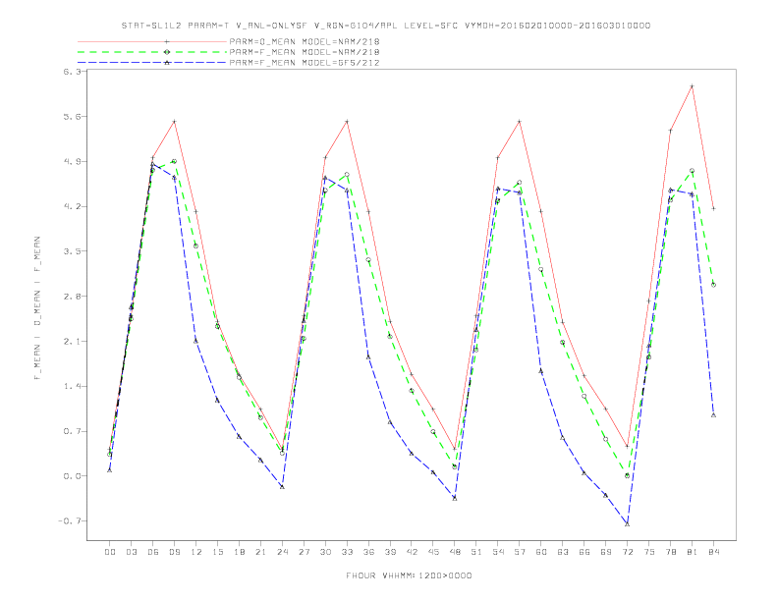778x601 pixels.
Task: Click x-axis forecast hour label 15
Action: click(x=217, y=552)
